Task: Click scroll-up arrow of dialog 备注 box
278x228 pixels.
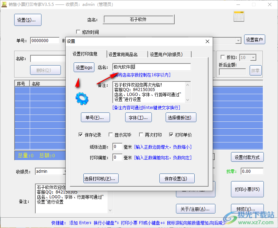Action: pos(188,85)
